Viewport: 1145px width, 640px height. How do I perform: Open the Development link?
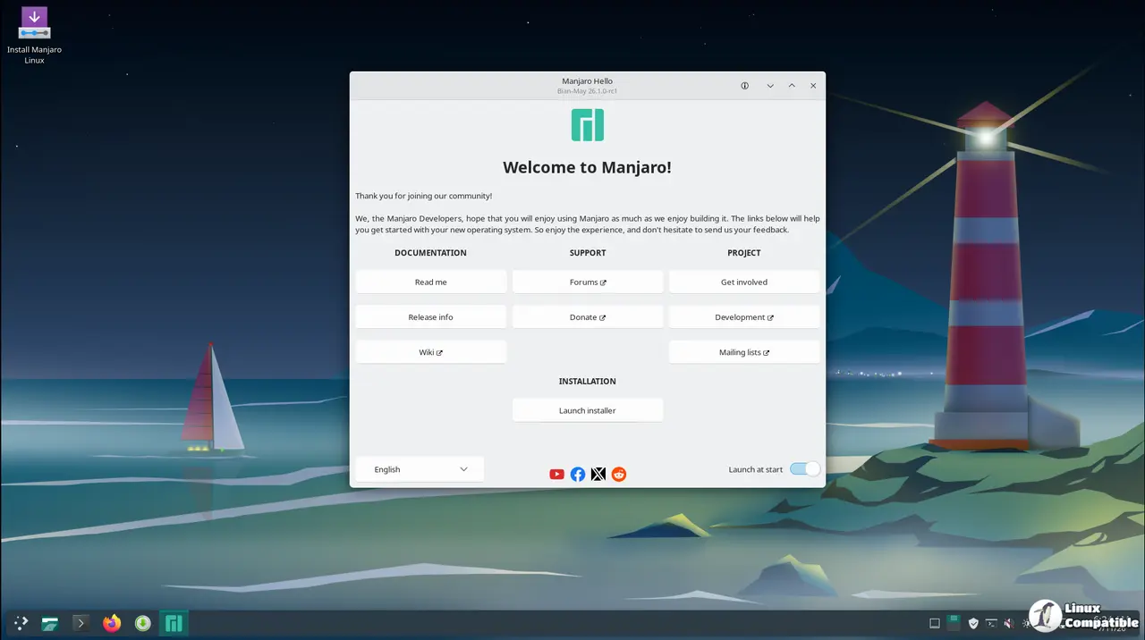pyautogui.click(x=744, y=317)
